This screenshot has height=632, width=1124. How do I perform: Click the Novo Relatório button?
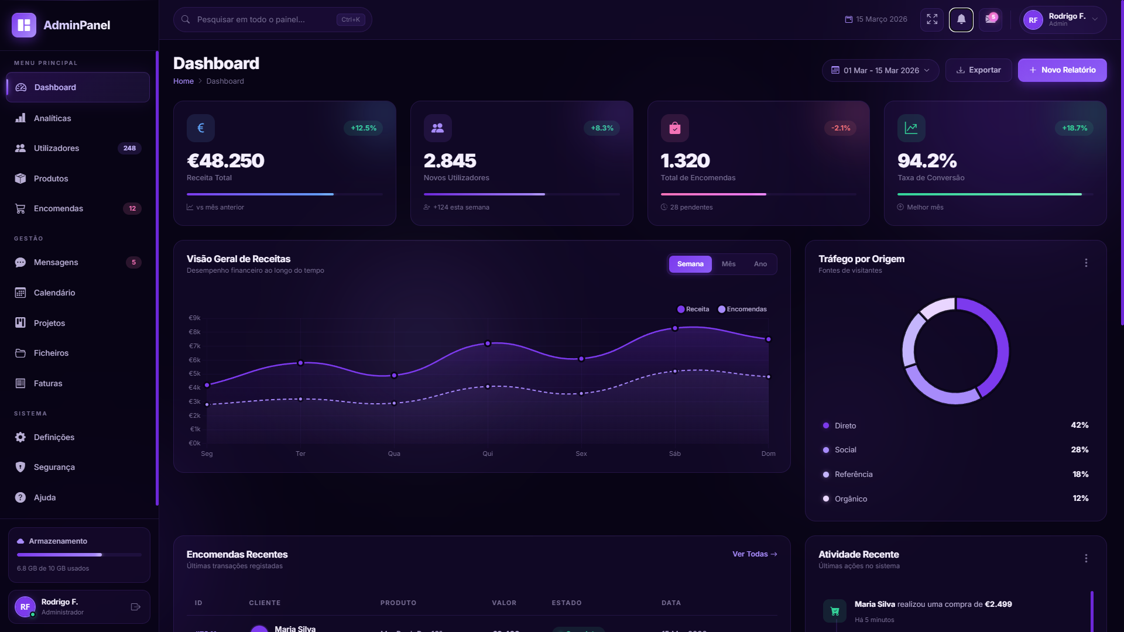tap(1062, 70)
